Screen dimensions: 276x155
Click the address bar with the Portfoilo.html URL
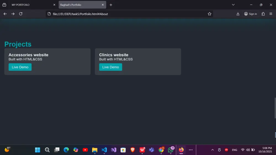(x=129, y=14)
